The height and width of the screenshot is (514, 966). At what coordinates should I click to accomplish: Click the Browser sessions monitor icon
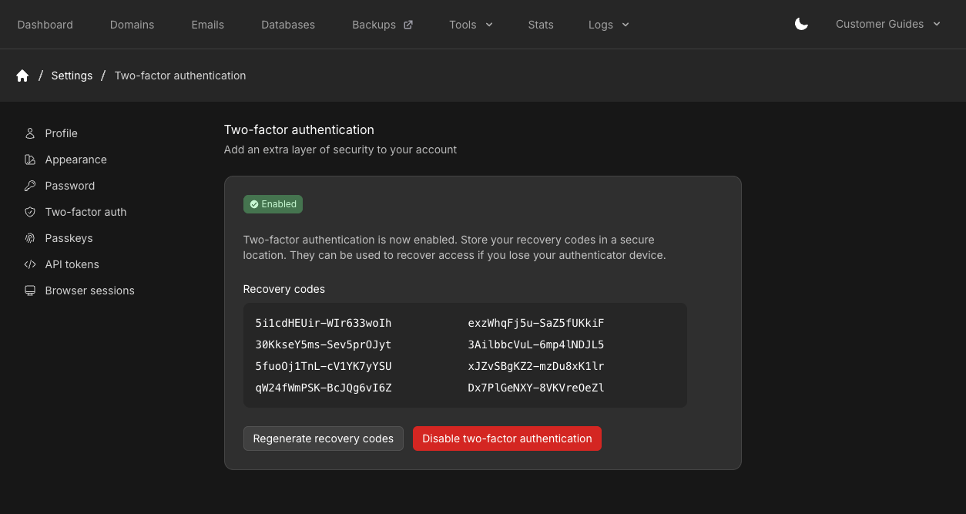coord(30,291)
